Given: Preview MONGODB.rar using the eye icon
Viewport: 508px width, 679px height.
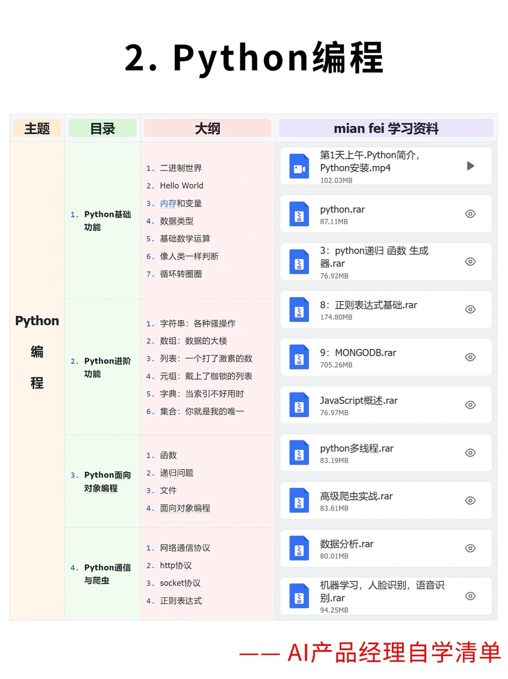Looking at the screenshot, I should 470,357.
